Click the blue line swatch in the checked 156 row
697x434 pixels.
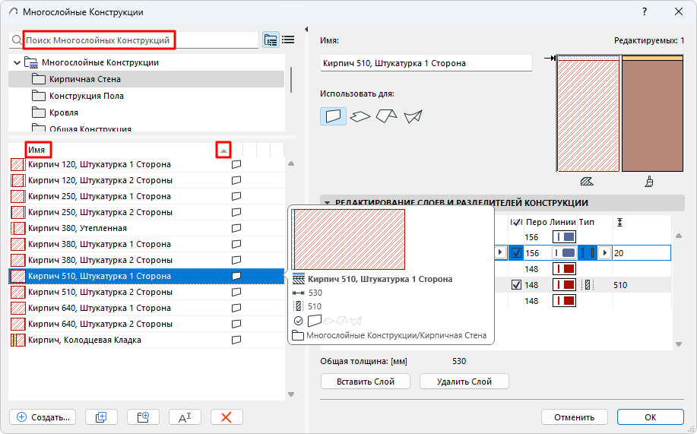tap(564, 253)
